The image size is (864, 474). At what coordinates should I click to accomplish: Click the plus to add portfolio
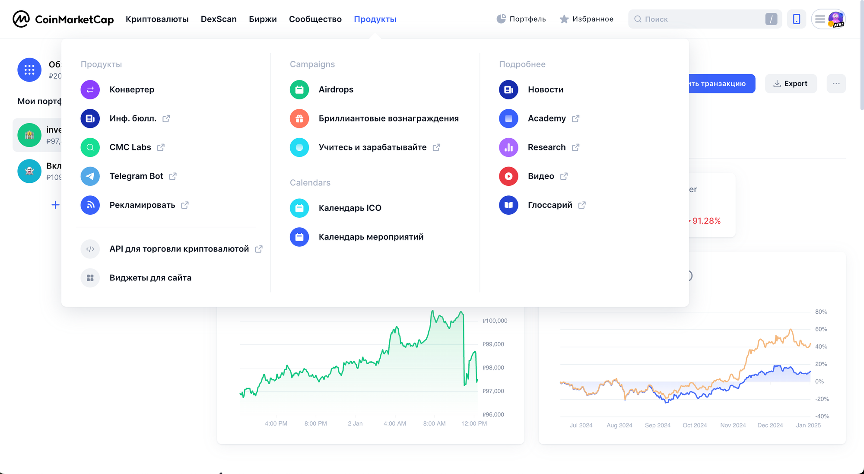click(55, 205)
